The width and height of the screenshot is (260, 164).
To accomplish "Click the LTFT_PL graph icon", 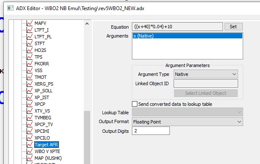I will point(29,37).
